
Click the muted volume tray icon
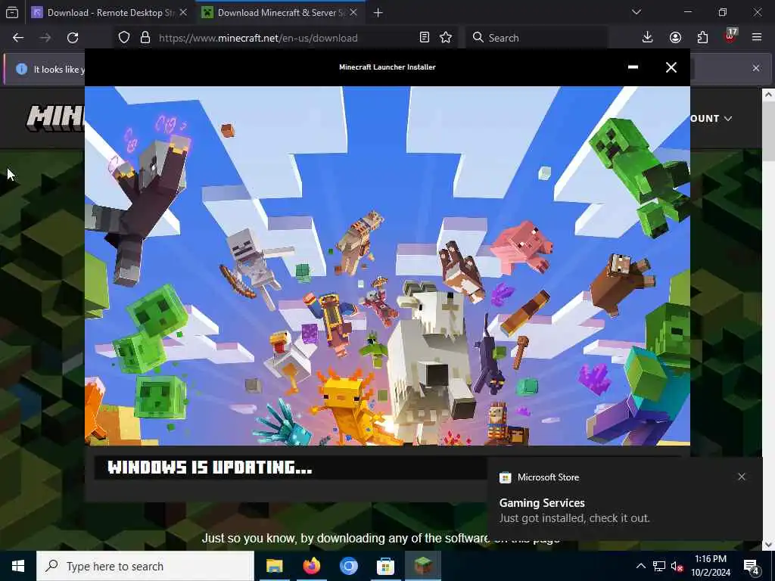click(677, 566)
